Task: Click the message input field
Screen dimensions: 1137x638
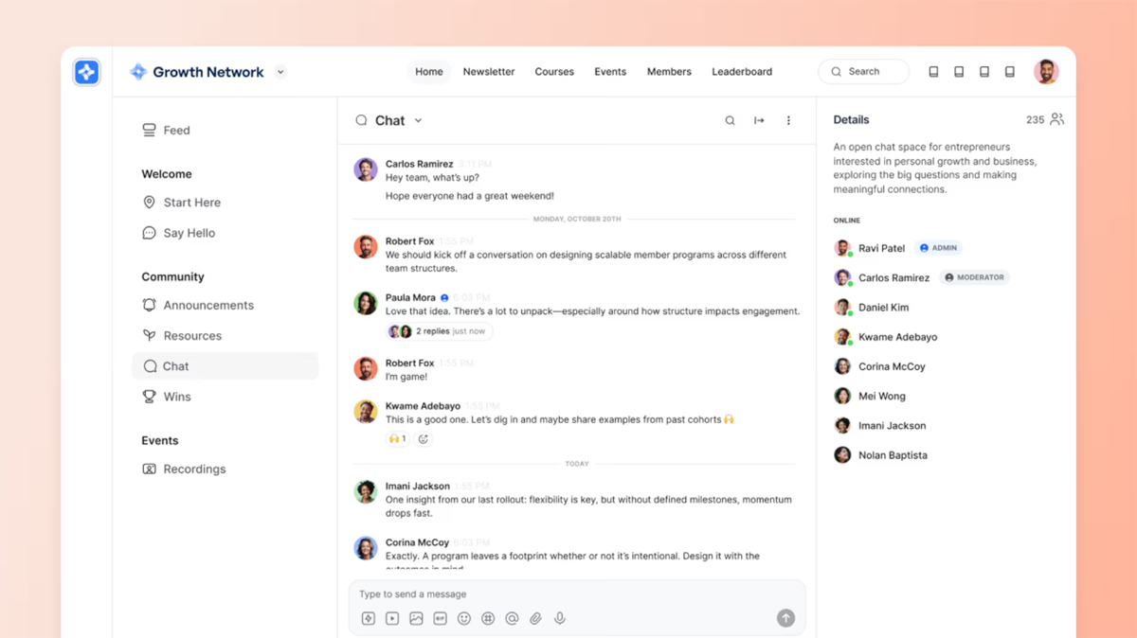Action: click(x=568, y=594)
